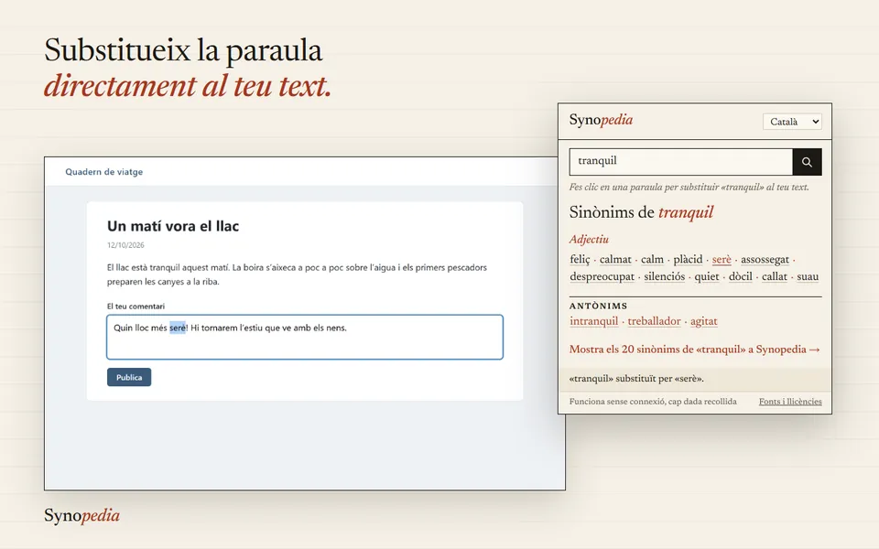Choose synonym calm
This screenshot has height=549, width=879.
click(x=652, y=259)
